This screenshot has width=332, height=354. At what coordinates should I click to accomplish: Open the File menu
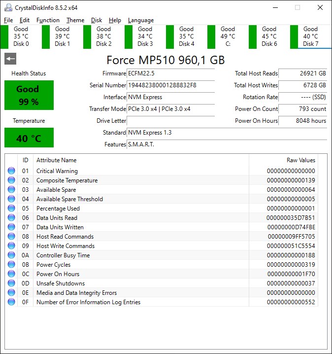click(8, 20)
